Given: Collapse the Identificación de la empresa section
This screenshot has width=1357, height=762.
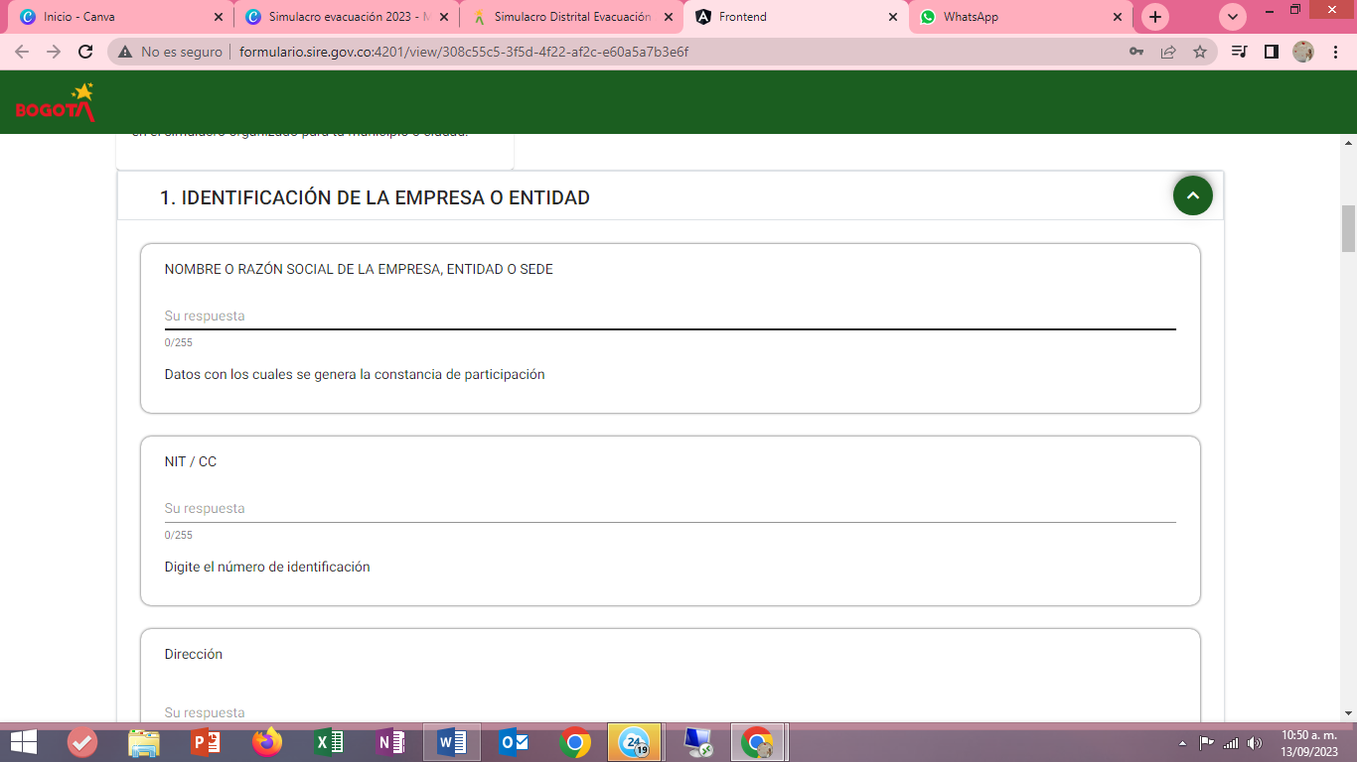Looking at the screenshot, I should pyautogui.click(x=1192, y=195).
